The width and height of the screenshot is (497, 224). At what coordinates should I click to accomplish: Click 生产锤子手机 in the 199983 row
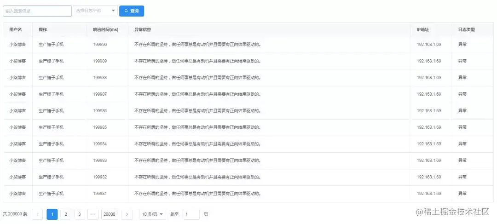coord(51,161)
